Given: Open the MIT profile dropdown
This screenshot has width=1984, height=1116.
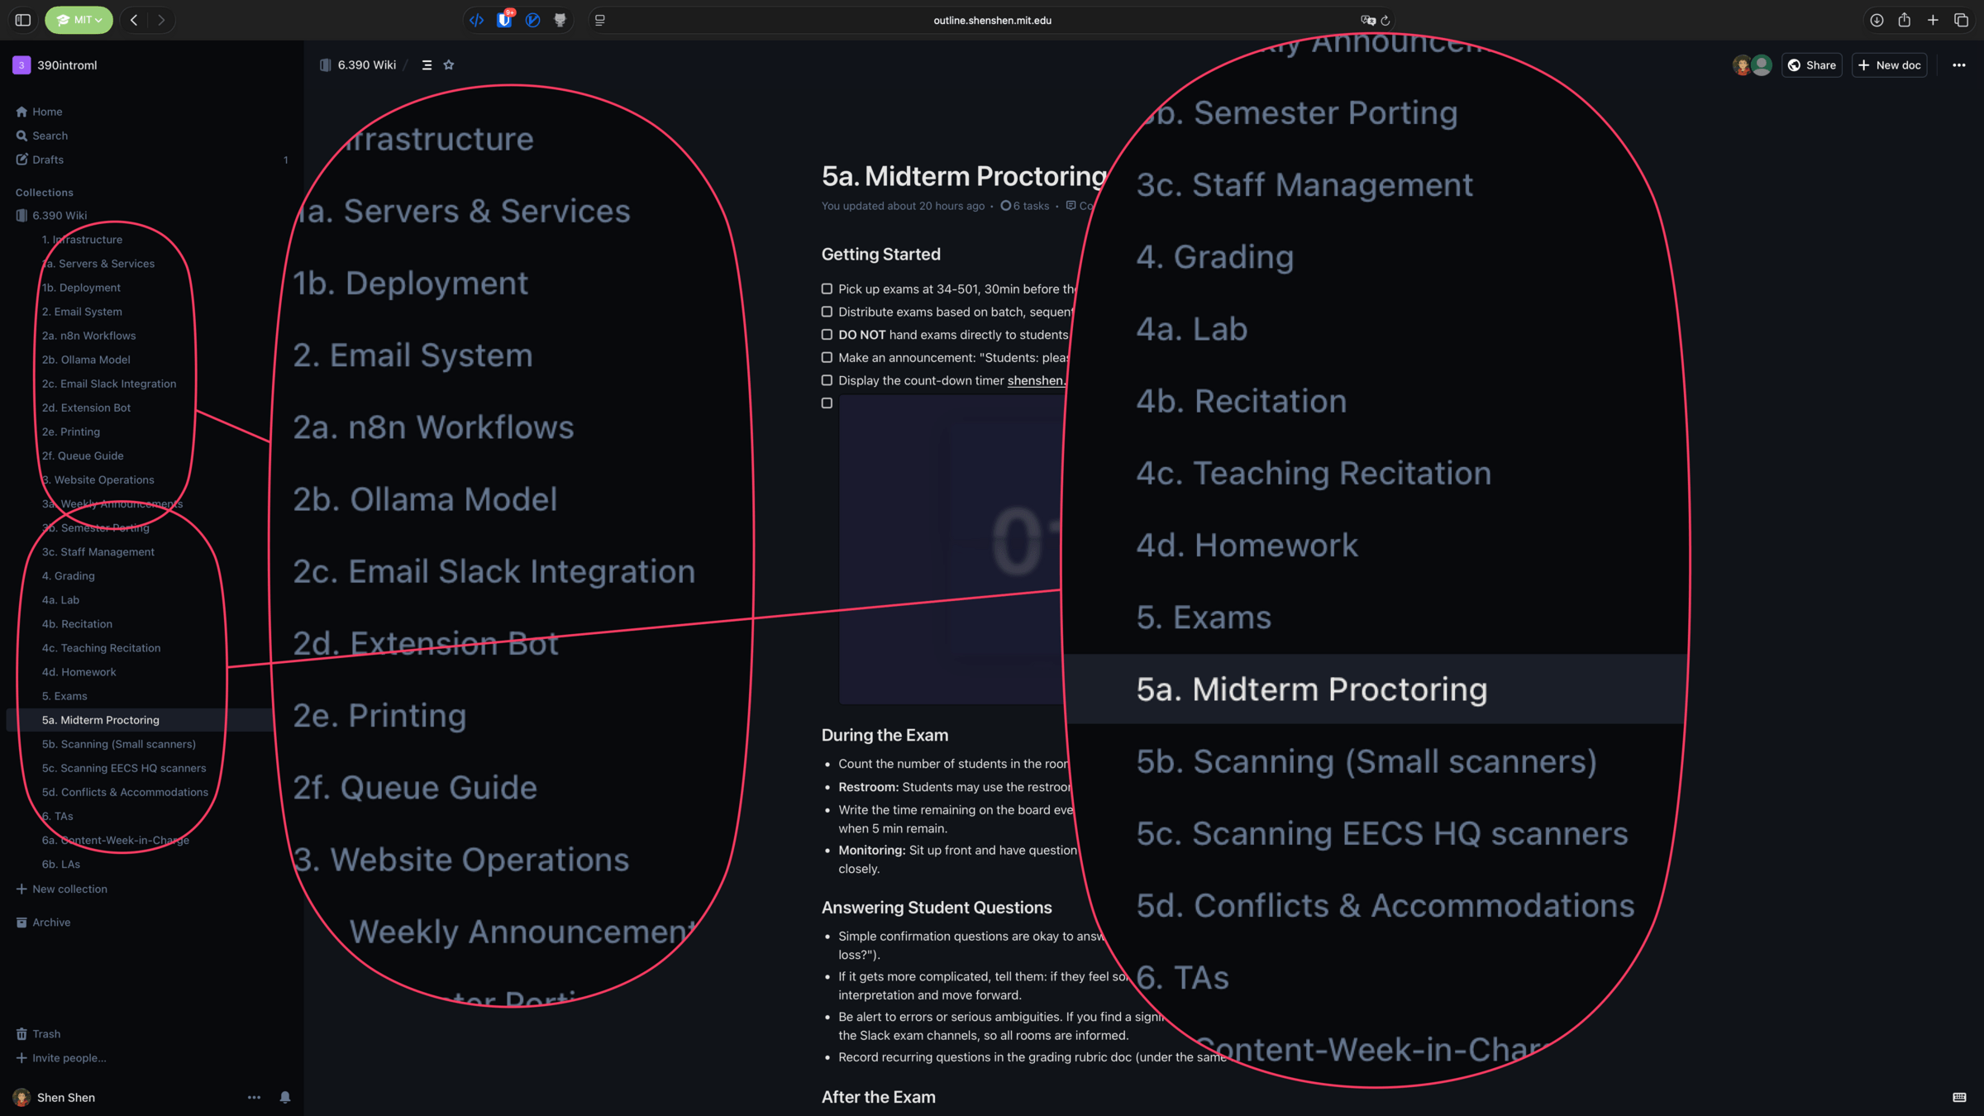Looking at the screenshot, I should coord(79,20).
